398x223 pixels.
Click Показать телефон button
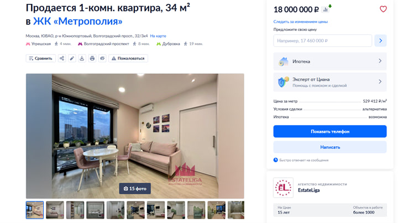click(x=329, y=131)
